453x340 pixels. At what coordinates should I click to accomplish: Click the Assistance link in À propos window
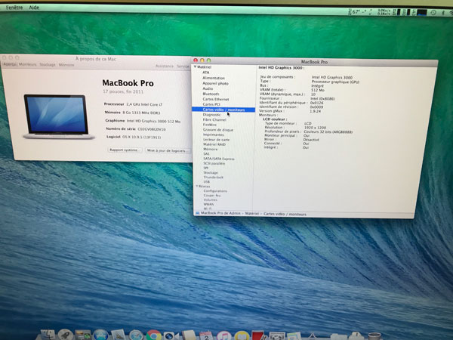(165, 66)
